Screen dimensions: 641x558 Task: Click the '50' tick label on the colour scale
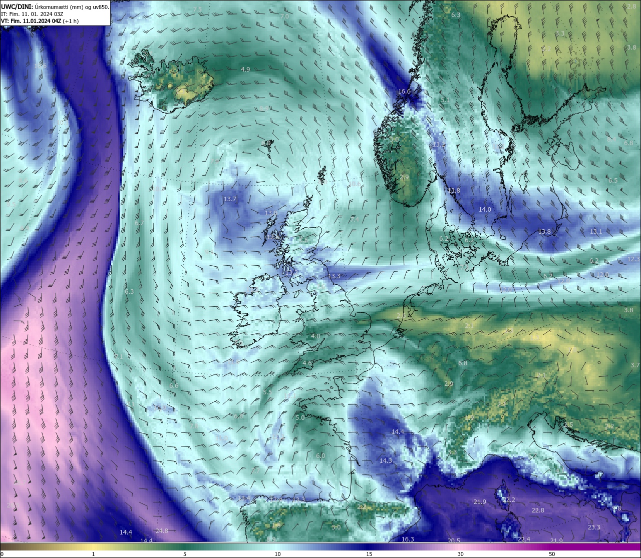pyautogui.click(x=552, y=554)
